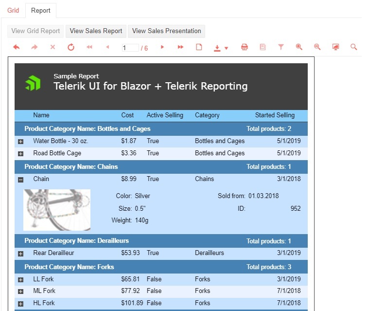Screen dimensions: 369x311
Task: Click the ID value 952
Action: click(x=296, y=208)
